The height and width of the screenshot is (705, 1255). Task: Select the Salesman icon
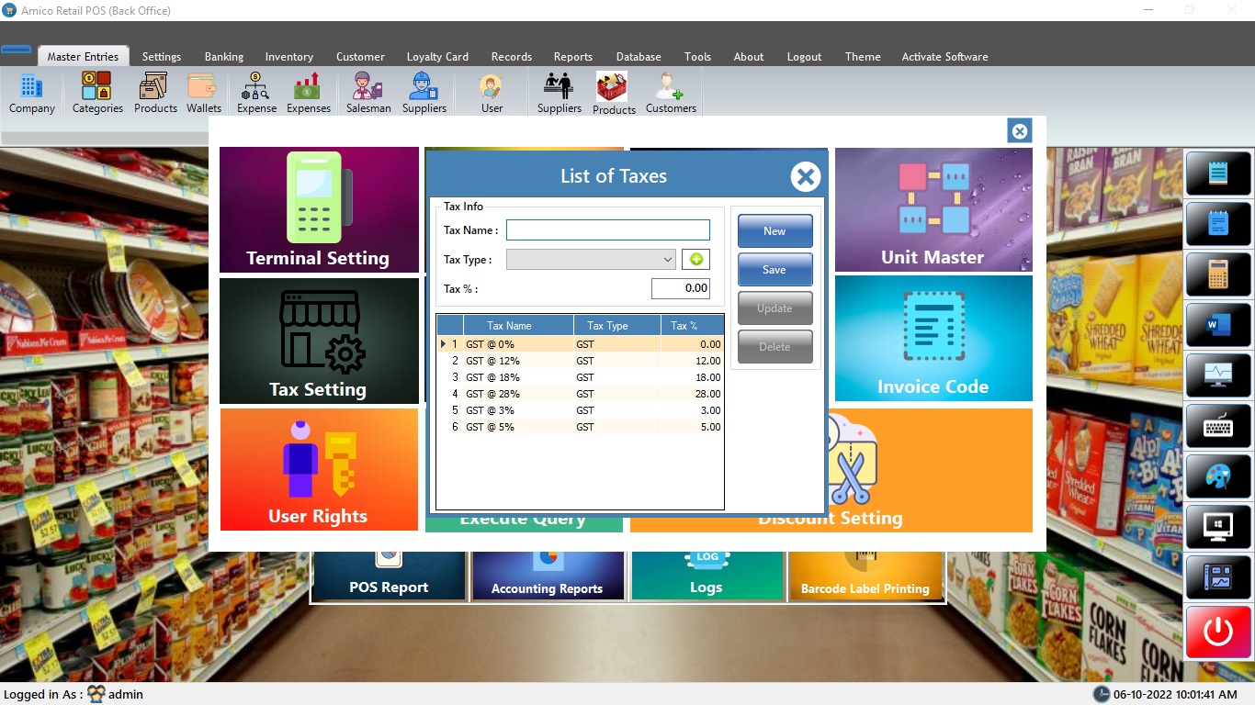point(368,95)
